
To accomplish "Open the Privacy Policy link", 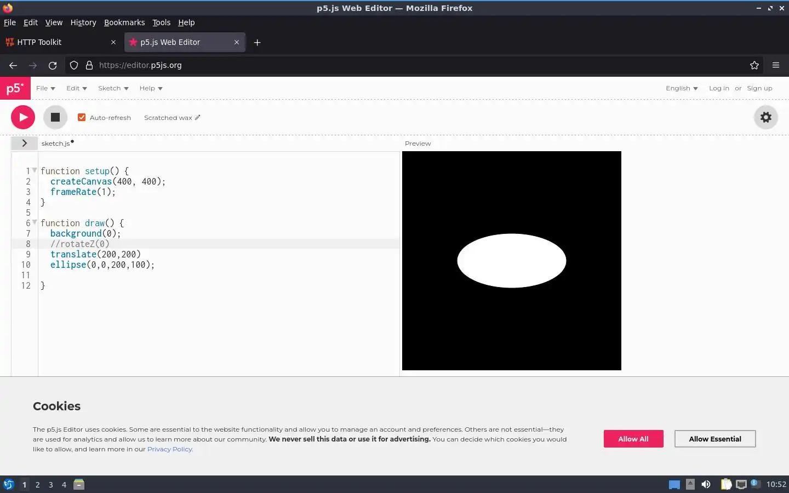I will pos(170,449).
